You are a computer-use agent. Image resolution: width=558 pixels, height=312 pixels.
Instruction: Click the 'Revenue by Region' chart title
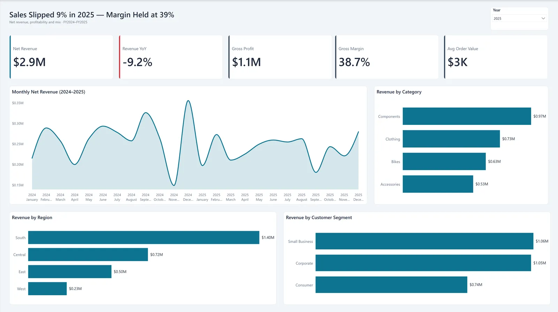click(x=32, y=217)
